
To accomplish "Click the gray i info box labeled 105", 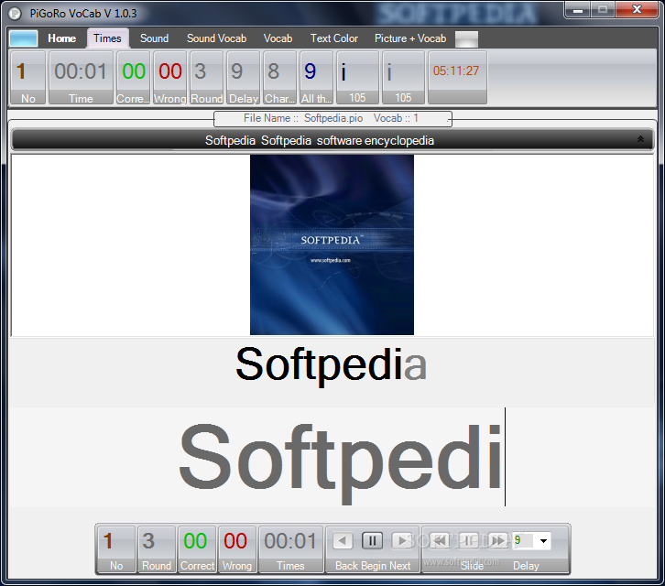I will (403, 78).
